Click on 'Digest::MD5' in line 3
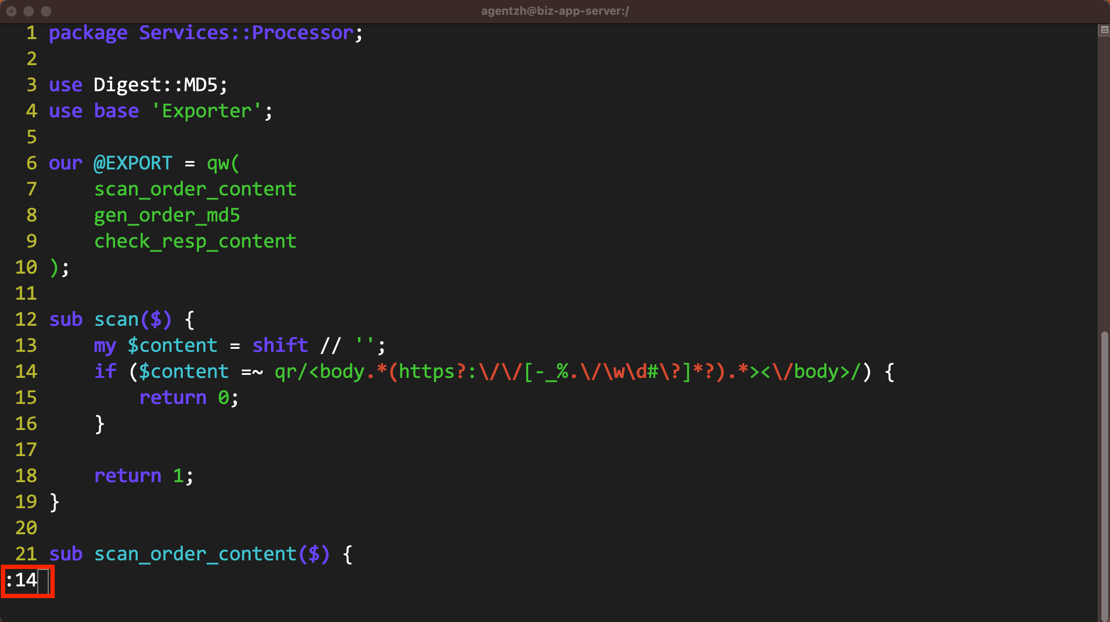This screenshot has height=622, width=1110. click(155, 85)
